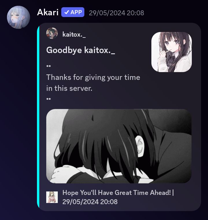Click the footer icon of blonde girl
This screenshot has width=208, height=220.
tap(52, 197)
